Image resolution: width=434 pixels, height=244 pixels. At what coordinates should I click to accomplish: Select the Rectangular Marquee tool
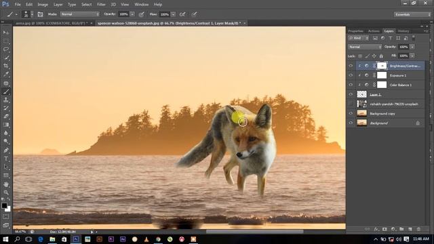pyautogui.click(x=6, y=41)
